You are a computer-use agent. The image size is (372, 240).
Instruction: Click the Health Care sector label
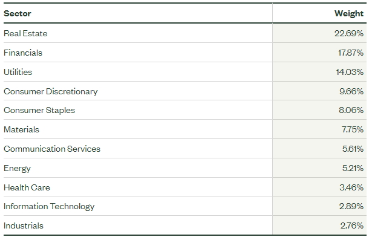point(27,187)
